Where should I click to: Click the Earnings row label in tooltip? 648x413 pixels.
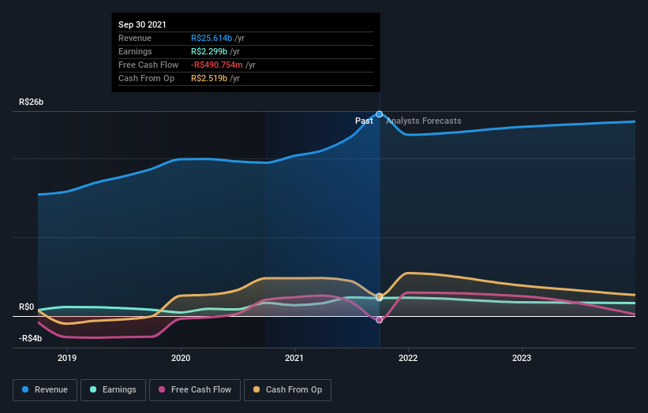click(135, 51)
